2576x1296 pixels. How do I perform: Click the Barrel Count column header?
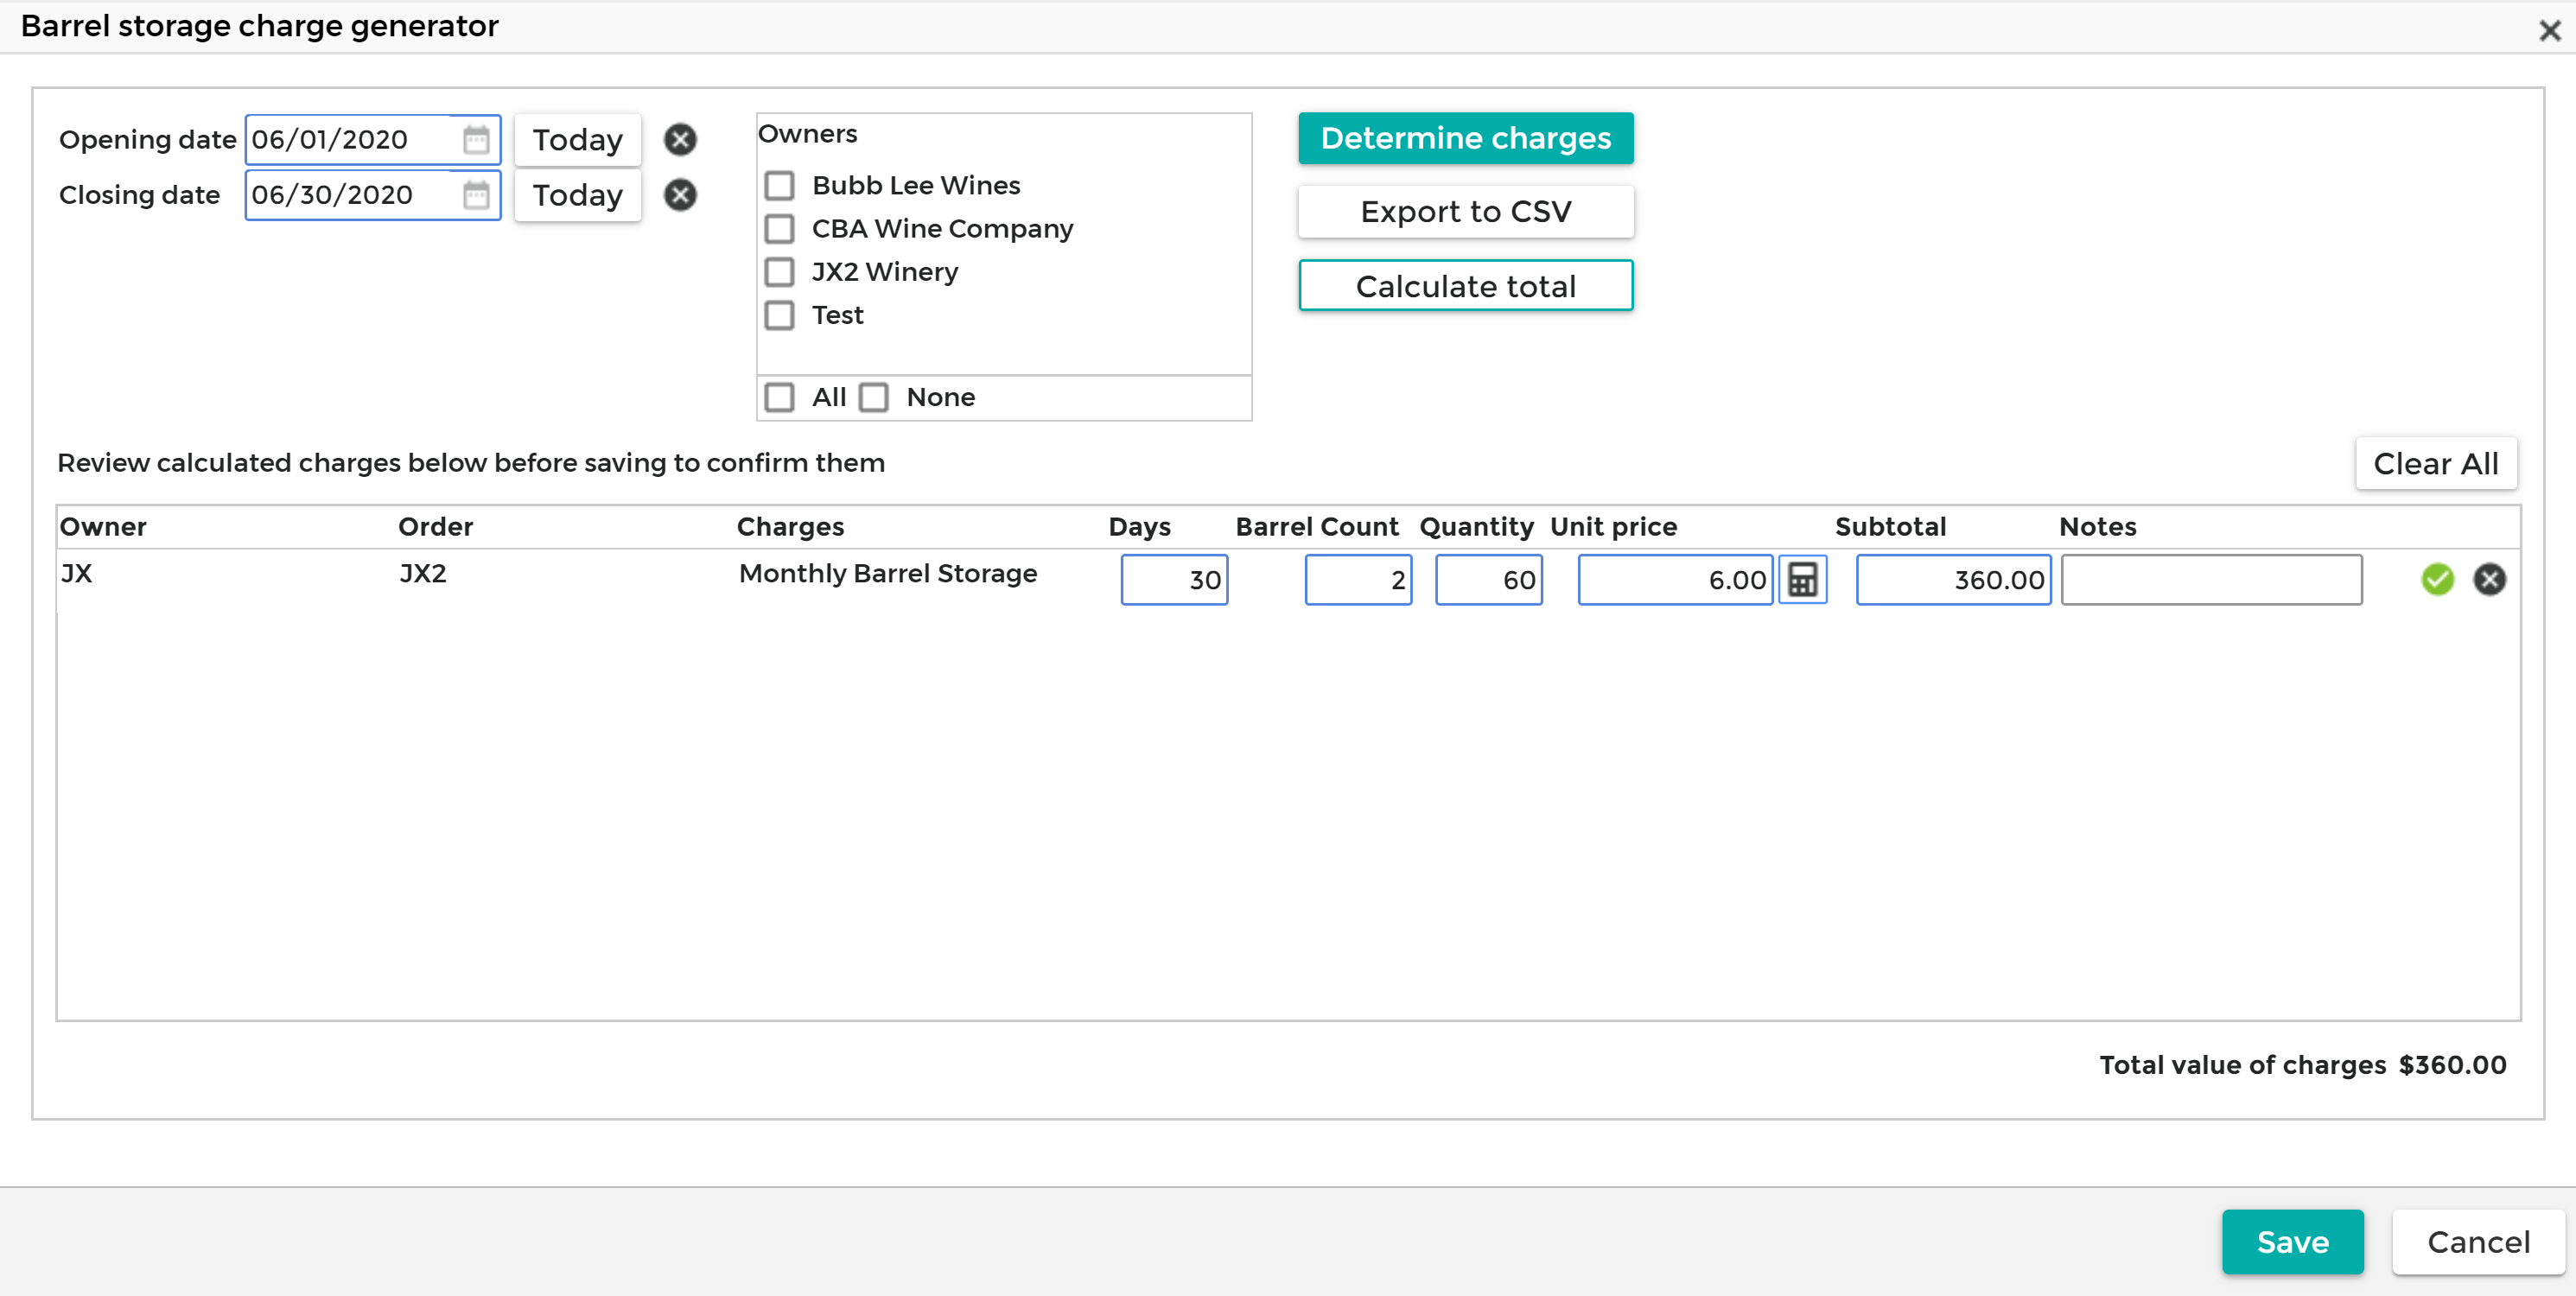click(1316, 526)
